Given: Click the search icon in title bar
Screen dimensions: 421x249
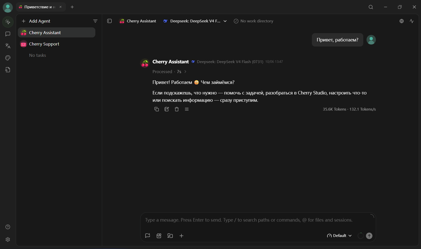Looking at the screenshot, I should point(371,7).
